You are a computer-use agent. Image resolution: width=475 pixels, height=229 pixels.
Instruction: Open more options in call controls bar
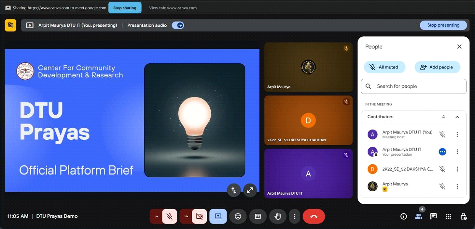tap(295, 216)
